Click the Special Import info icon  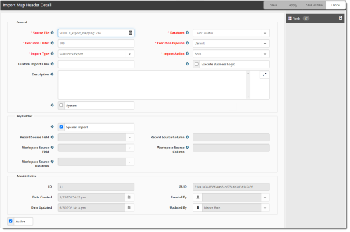click(x=52, y=127)
